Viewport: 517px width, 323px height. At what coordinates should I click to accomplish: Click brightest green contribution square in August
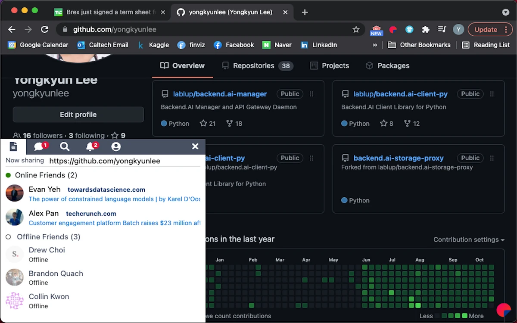tap(418, 305)
